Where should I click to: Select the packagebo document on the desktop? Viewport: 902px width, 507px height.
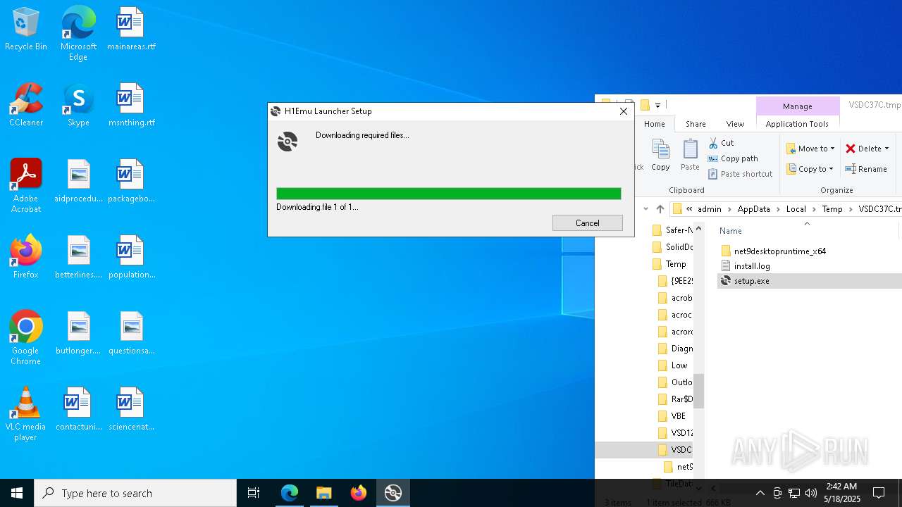(x=131, y=182)
